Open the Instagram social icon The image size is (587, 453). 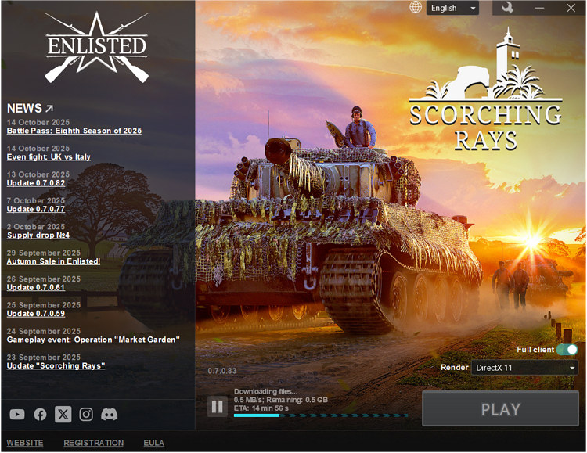click(86, 415)
